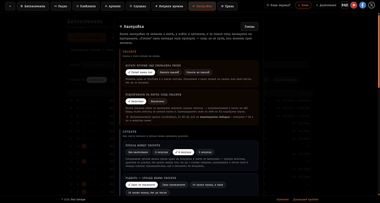The width and height of the screenshot is (380, 203).
Task: Close settings with Готово
Action: pyautogui.click(x=249, y=26)
